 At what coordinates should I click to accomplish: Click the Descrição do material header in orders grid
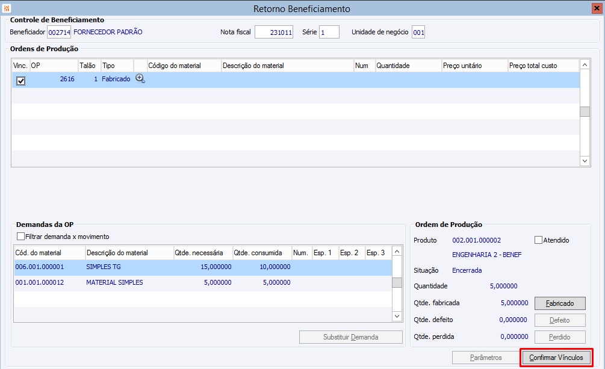[287, 66]
